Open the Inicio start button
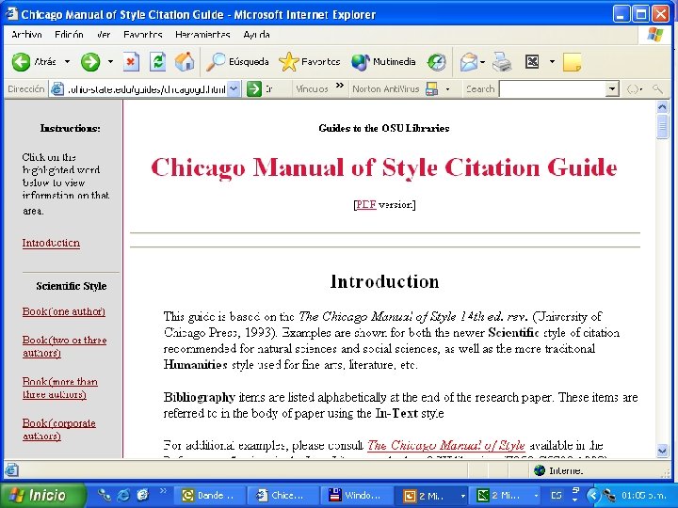 tap(42, 495)
